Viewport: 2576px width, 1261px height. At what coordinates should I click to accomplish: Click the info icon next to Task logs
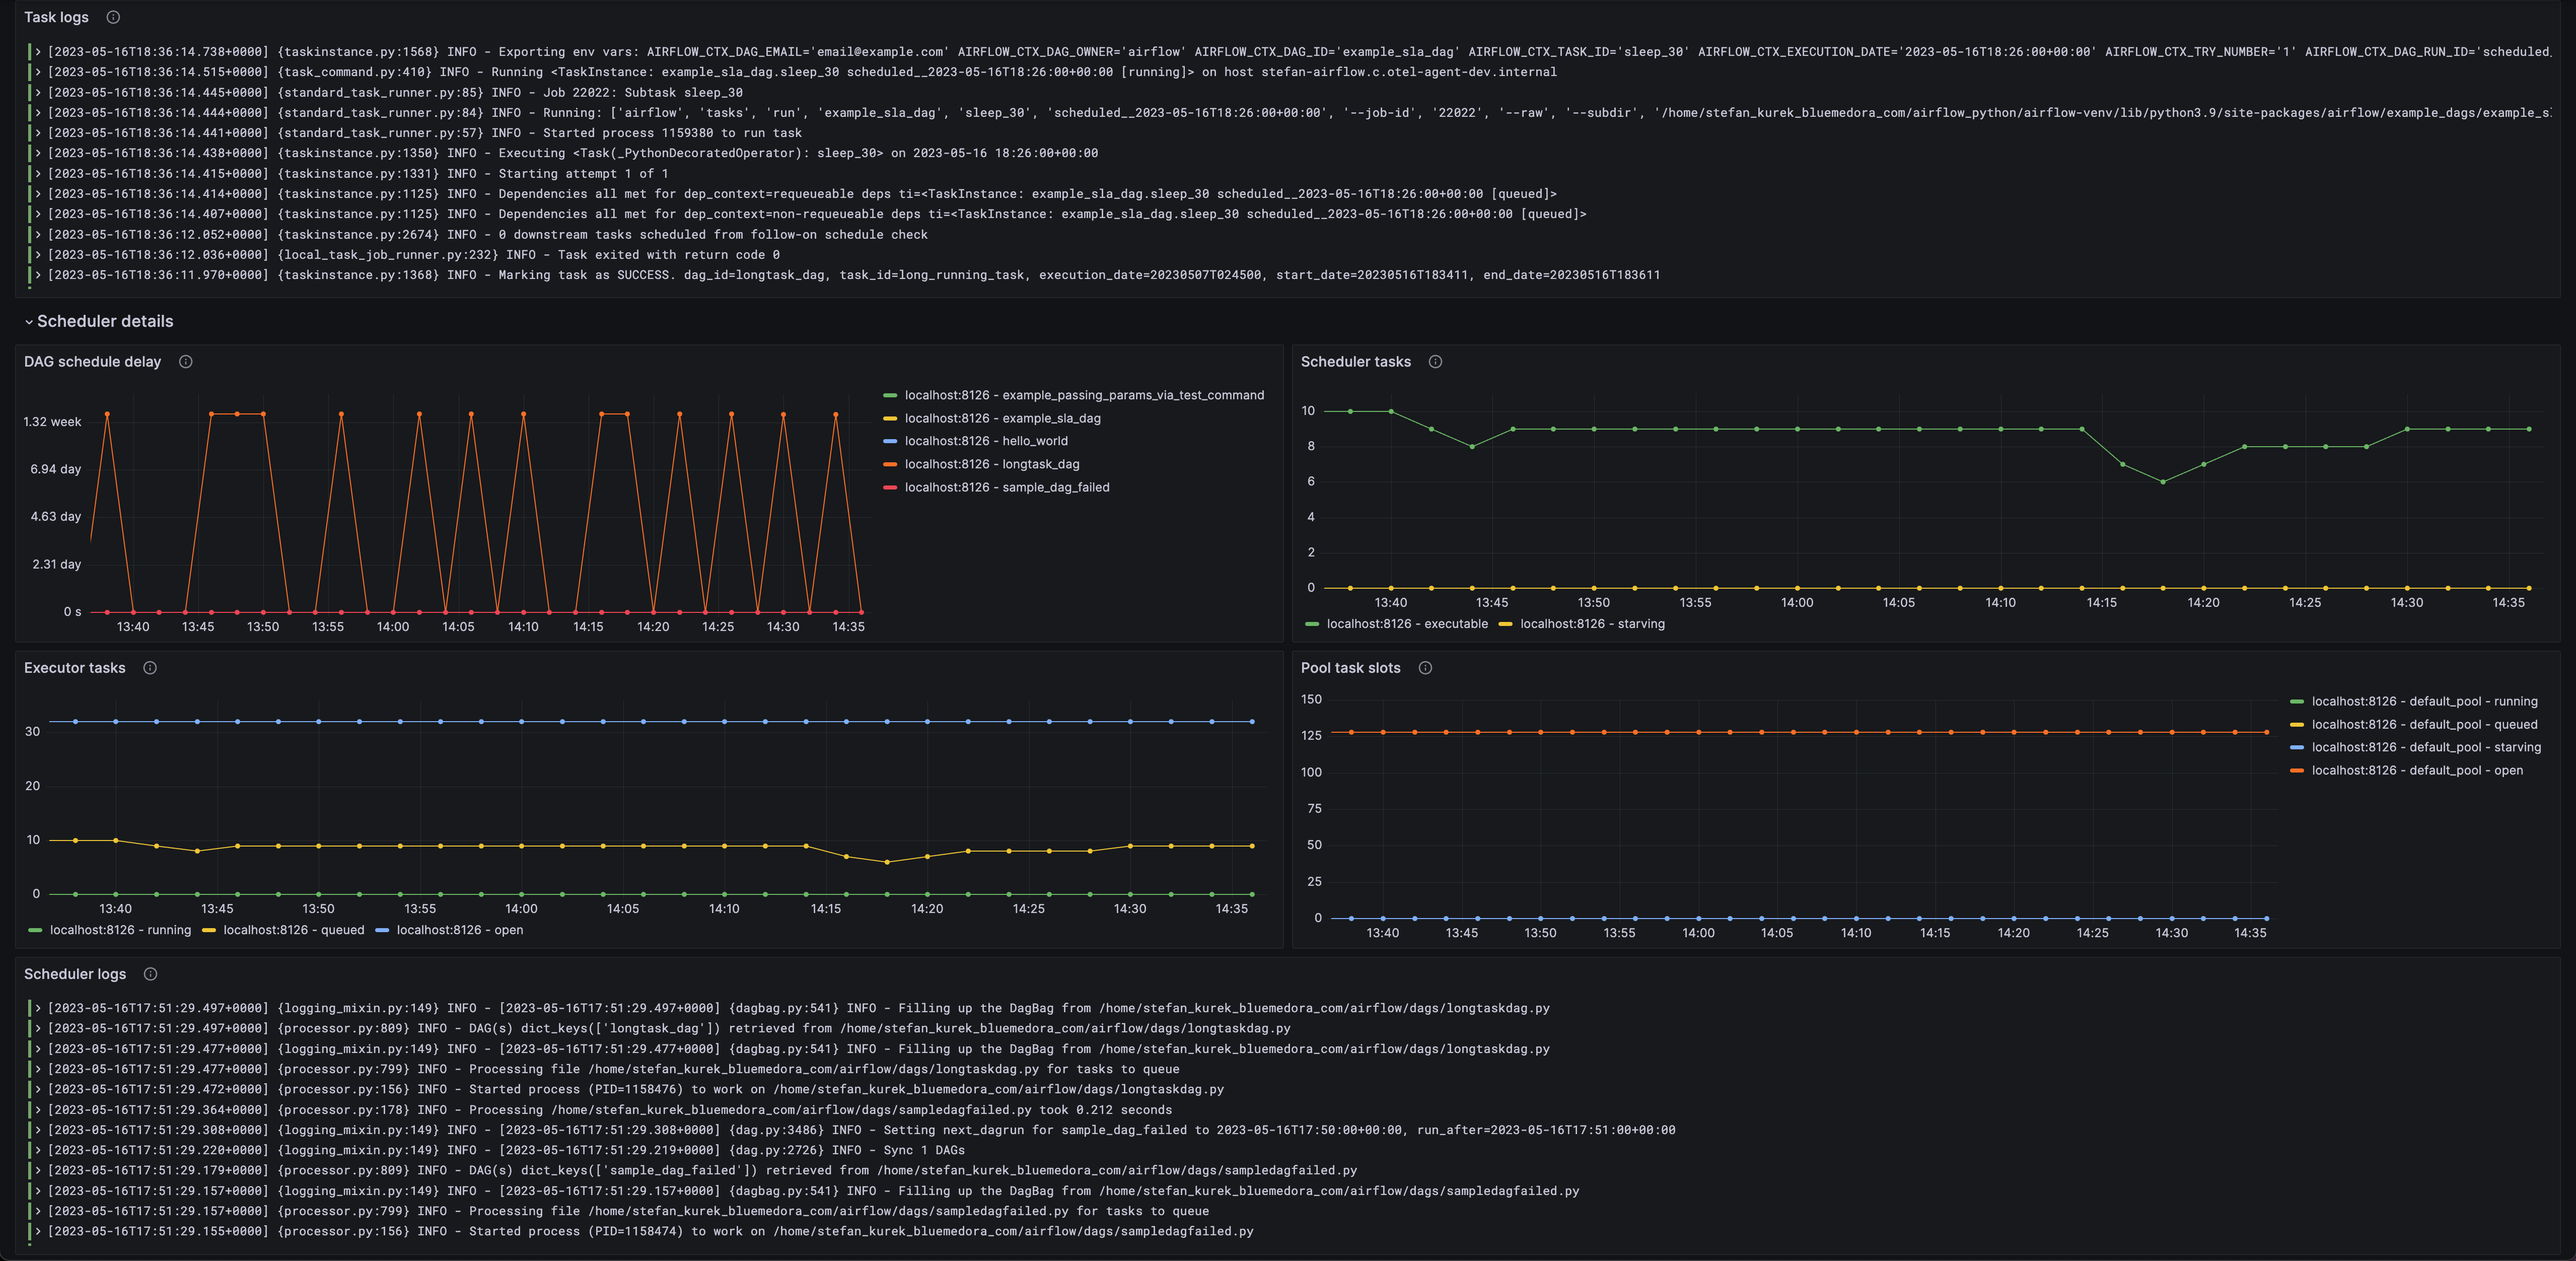coord(112,17)
